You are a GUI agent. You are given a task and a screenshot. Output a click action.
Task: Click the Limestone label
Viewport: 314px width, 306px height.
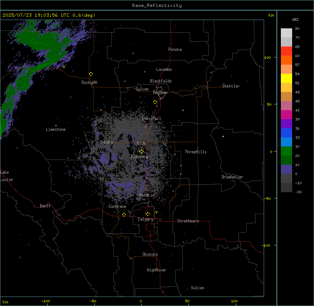coord(56,129)
